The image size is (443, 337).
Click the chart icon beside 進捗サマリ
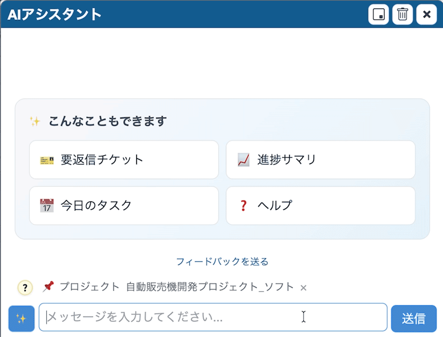pos(244,160)
